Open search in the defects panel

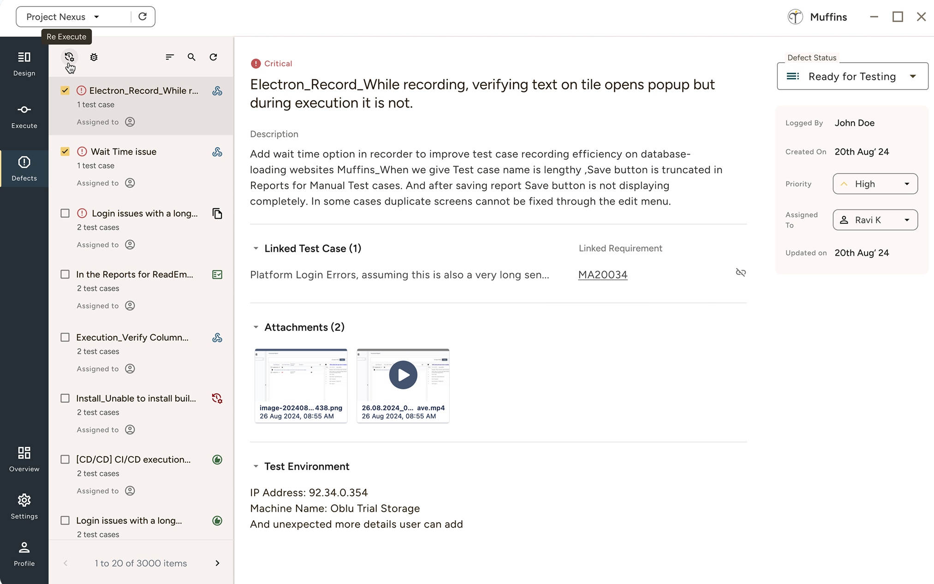191,57
